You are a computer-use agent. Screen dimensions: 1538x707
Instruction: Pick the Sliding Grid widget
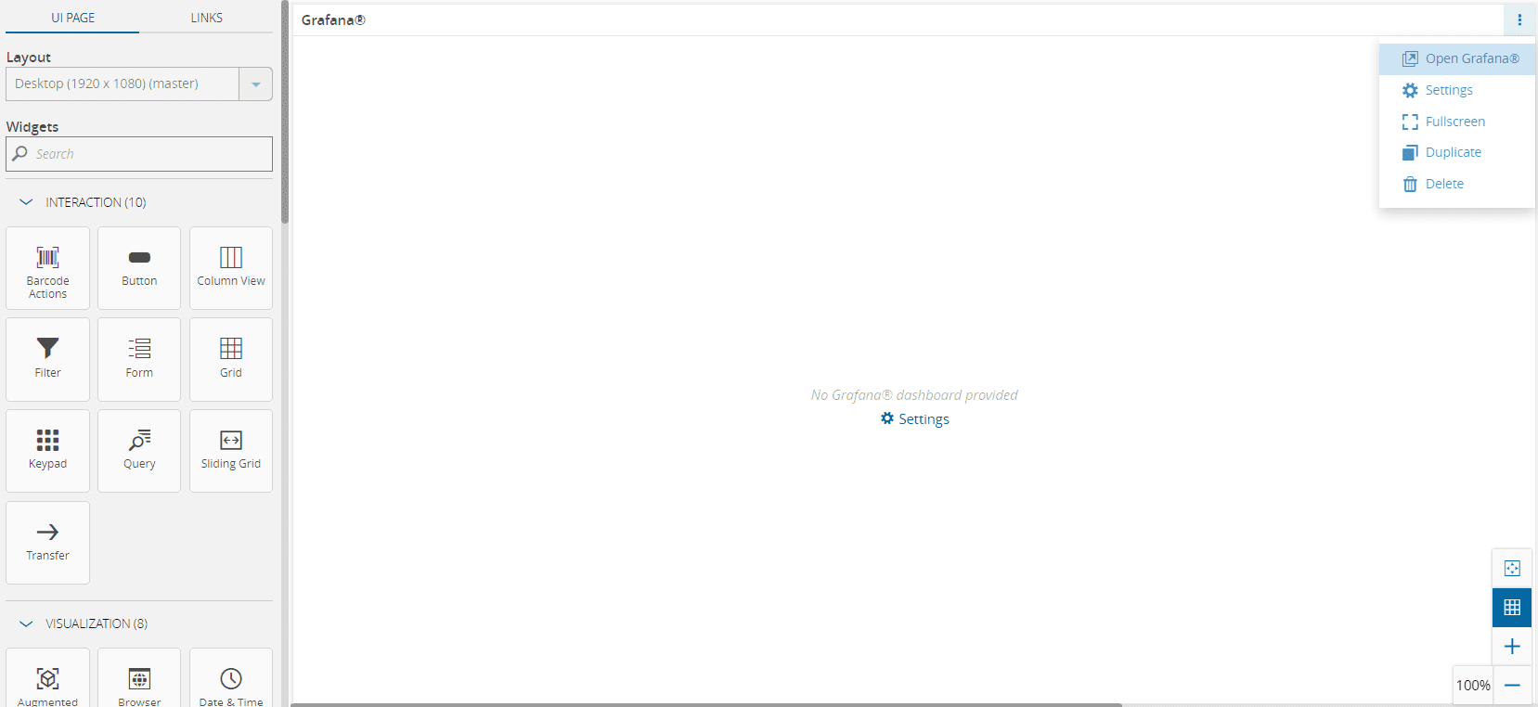[x=231, y=451]
